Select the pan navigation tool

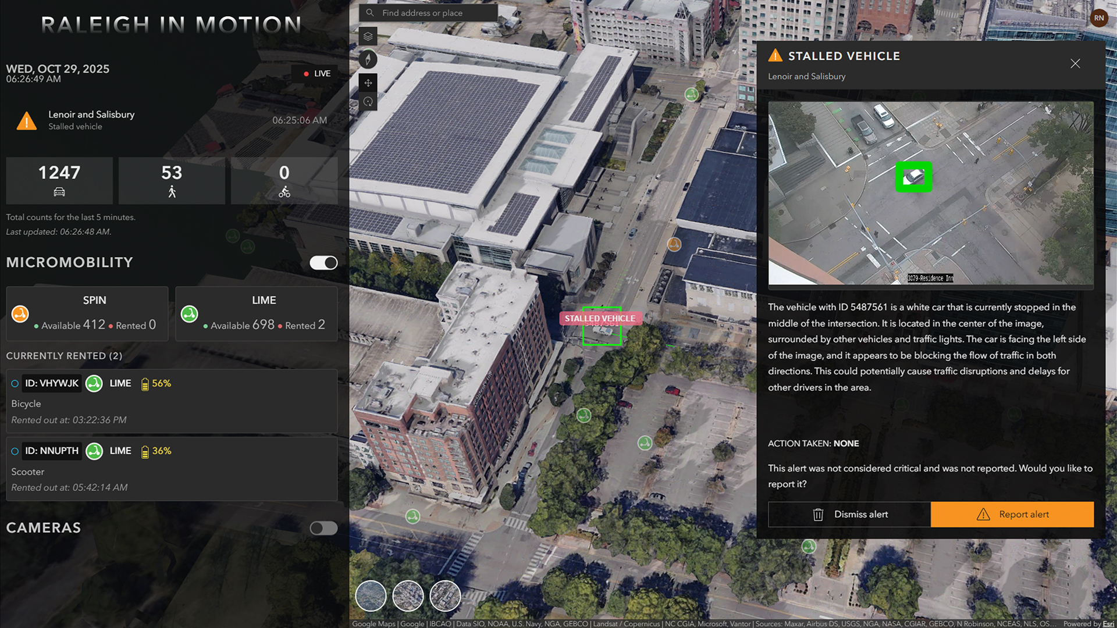coord(368,83)
